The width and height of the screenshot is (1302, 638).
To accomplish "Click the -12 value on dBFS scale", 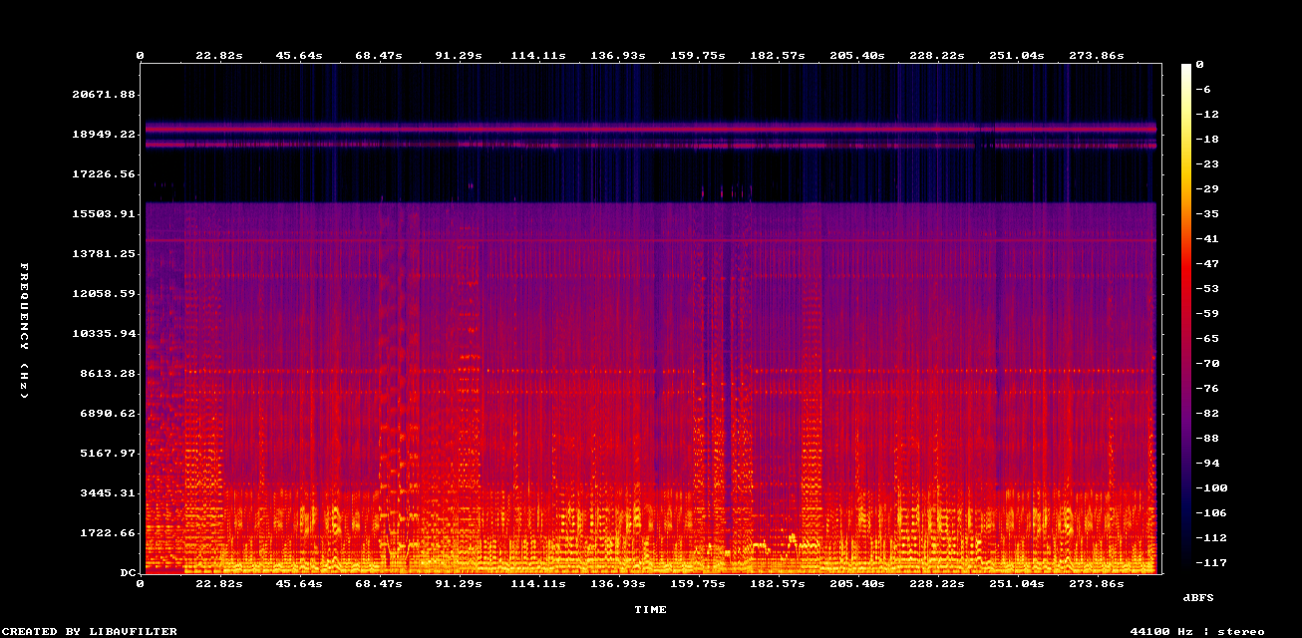I will pyautogui.click(x=1207, y=115).
